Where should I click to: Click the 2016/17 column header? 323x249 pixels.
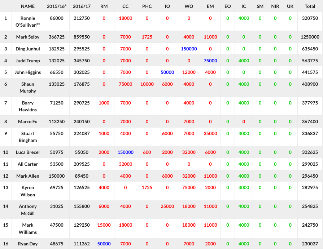coord(81,6)
